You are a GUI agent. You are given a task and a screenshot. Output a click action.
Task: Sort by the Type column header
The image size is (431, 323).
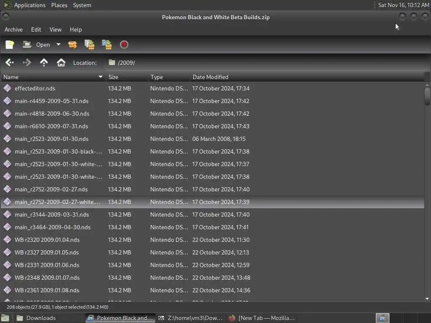click(169, 77)
